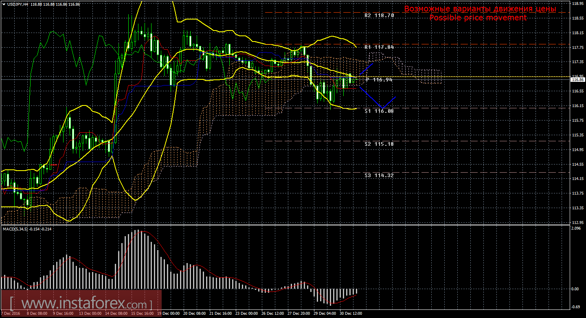Click the 118.95 price scale value
The width and height of the screenshot is (586, 318).
click(x=577, y=3)
